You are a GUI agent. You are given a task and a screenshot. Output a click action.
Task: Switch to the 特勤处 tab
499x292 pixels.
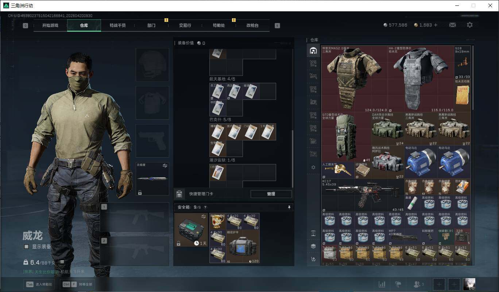[219, 26]
